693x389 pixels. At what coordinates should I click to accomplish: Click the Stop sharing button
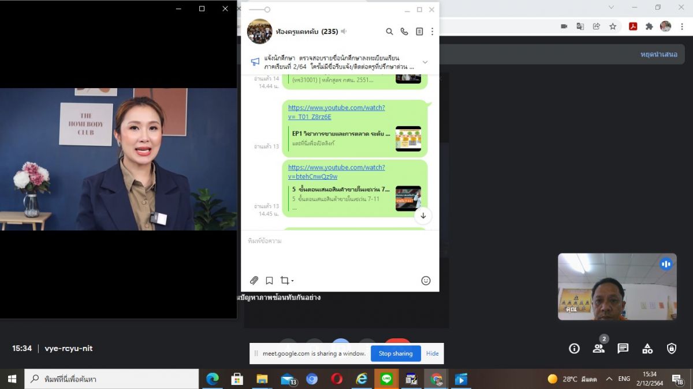point(396,353)
